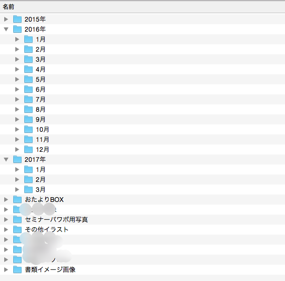Expand the 書類イメージ画像 folder
Image resolution: width=285 pixels, height=281 pixels.
click(x=6, y=269)
